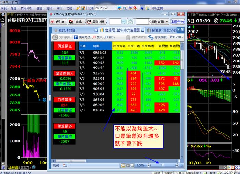Screen dimensions: 240x174
Task: Select the blue arrow pointer tool
Action: click(x=142, y=8)
